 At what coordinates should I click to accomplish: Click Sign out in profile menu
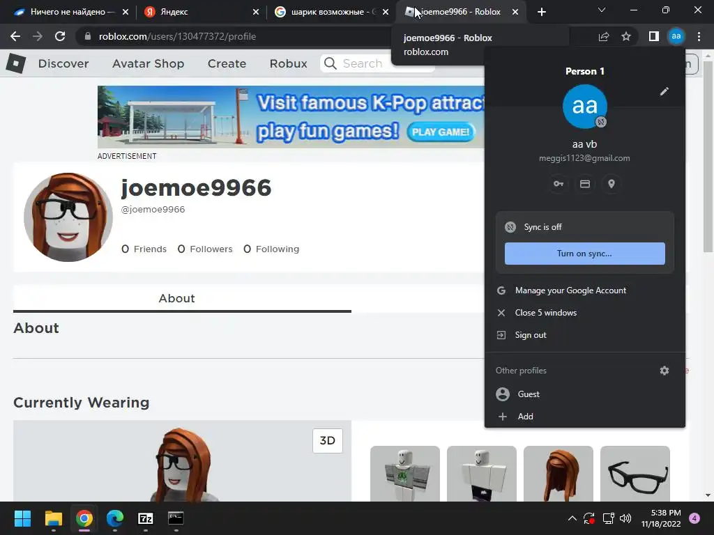[x=585, y=335]
